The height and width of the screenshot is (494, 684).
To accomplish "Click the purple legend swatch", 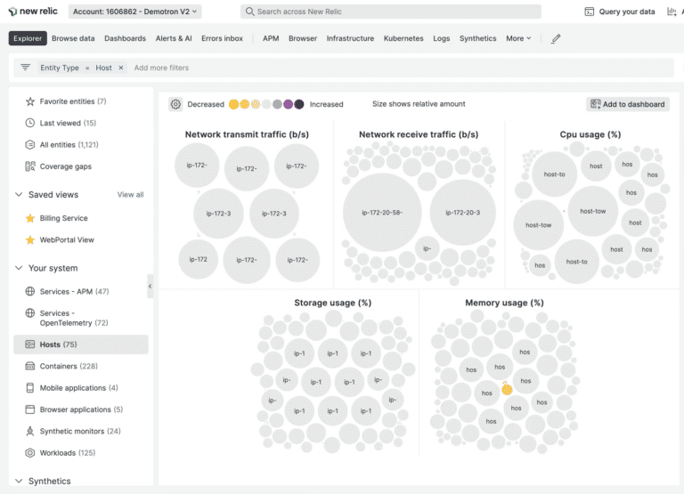I will click(288, 104).
